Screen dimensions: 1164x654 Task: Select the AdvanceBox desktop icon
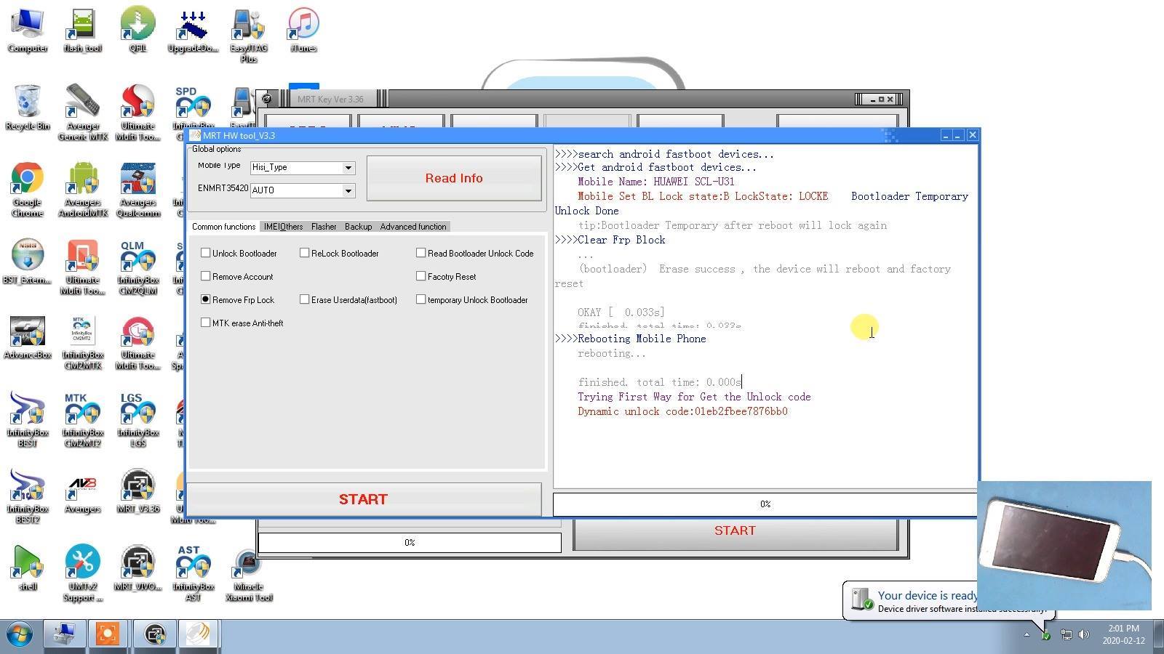point(28,338)
